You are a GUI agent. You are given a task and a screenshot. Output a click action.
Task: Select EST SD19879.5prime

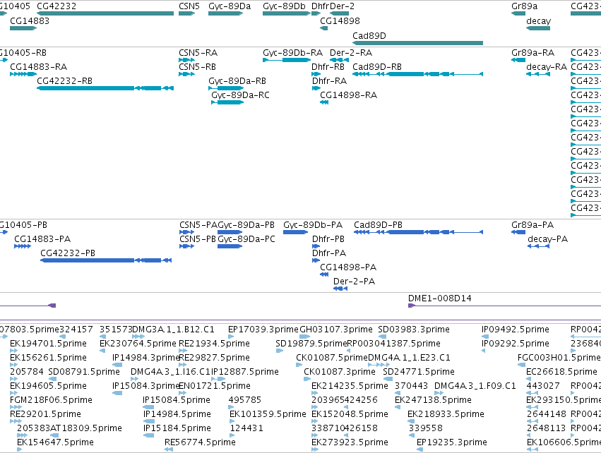click(280, 351)
